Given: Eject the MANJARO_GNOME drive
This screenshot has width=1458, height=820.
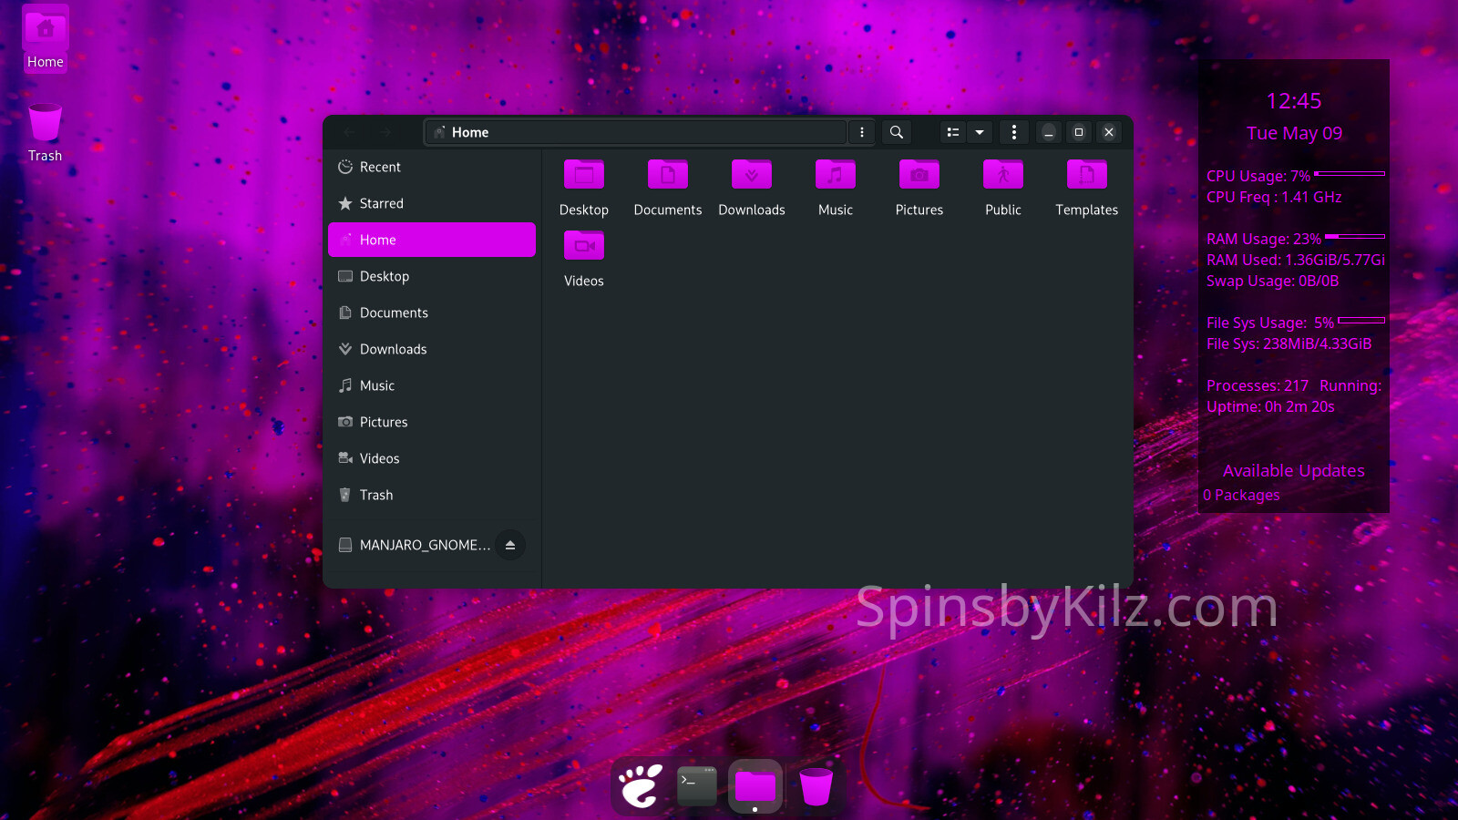Looking at the screenshot, I should coord(510,545).
